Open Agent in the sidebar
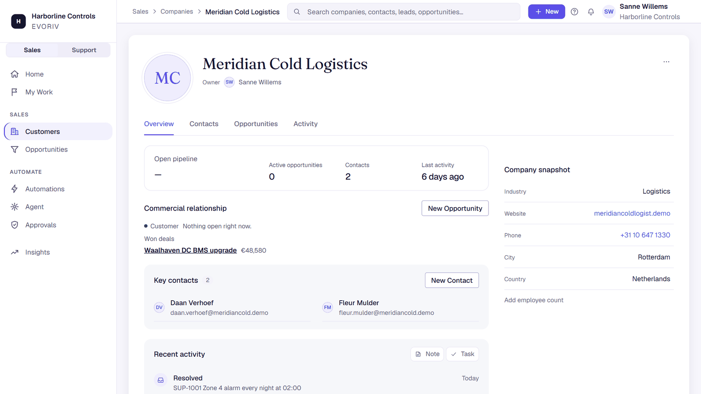This screenshot has height=394, width=701. (x=58, y=207)
